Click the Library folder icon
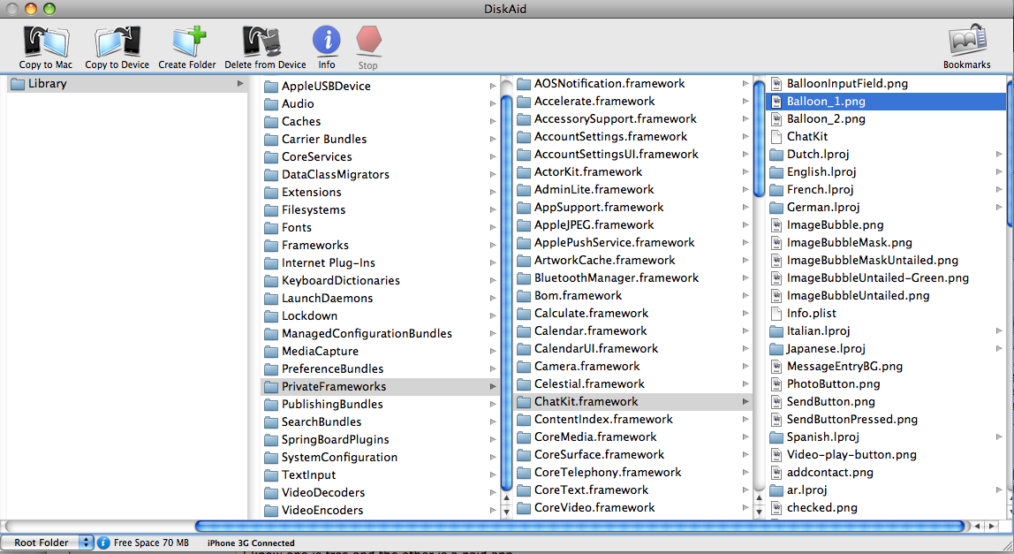 (18, 83)
